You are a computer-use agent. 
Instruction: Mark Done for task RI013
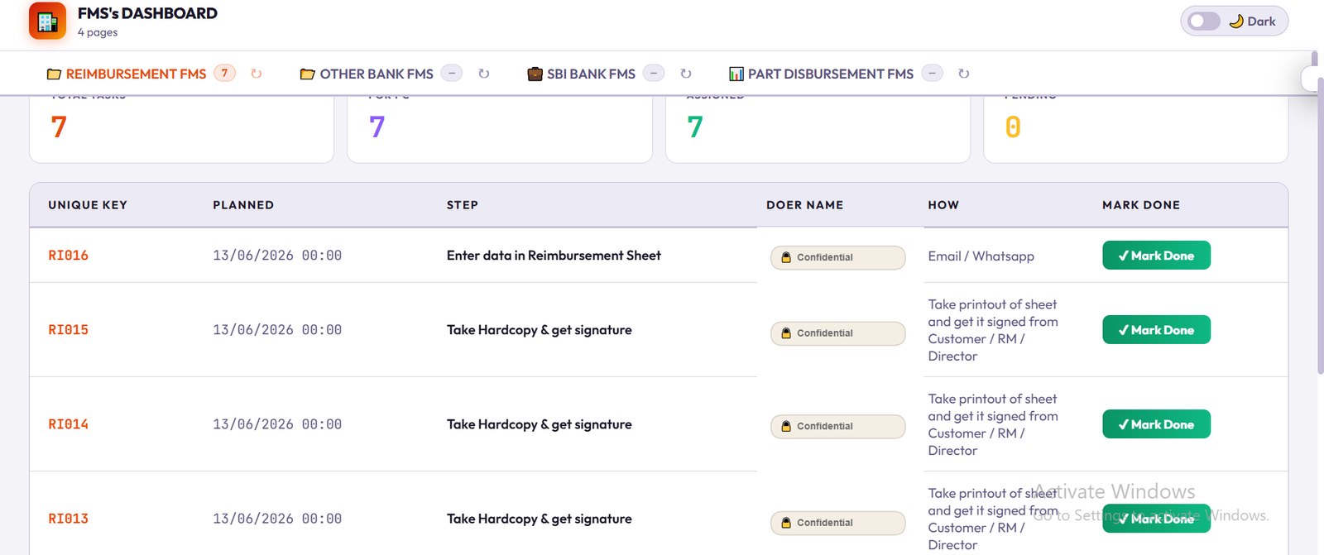tap(1156, 519)
